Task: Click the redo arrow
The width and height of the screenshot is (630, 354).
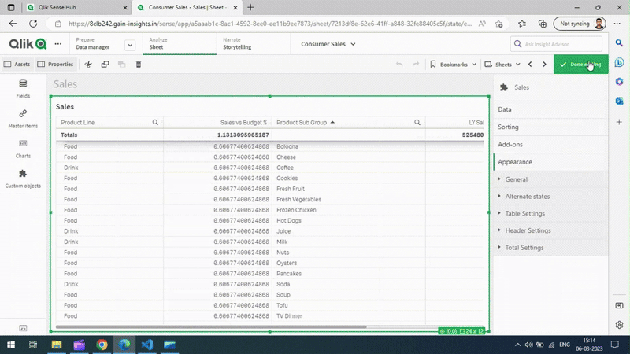Action: pos(416,65)
